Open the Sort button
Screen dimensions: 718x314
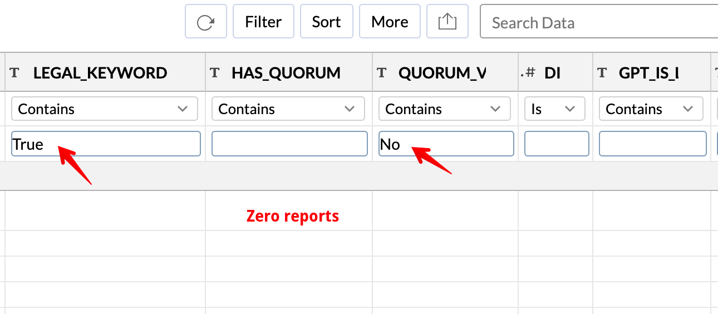[x=326, y=22]
